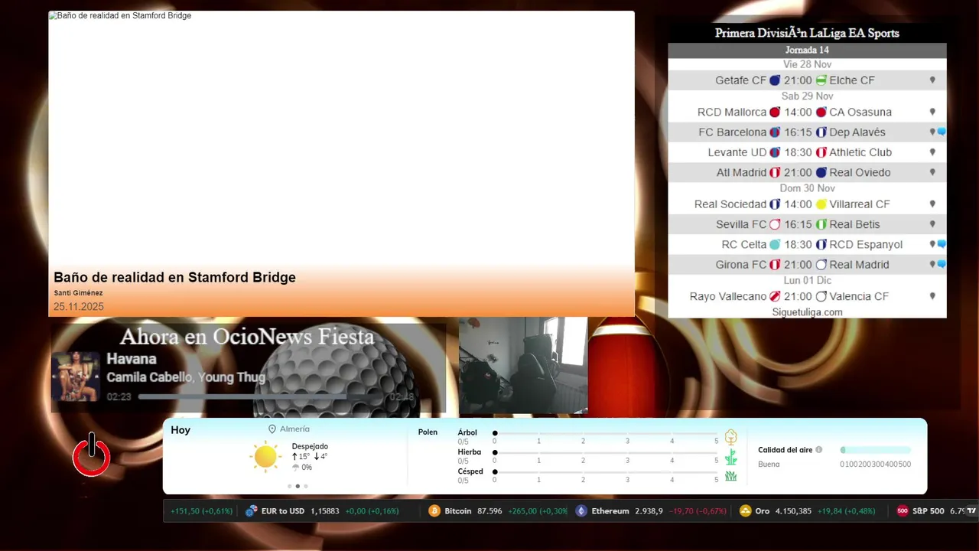
Task: Click author name Santi Giménez
Action: [x=78, y=293]
